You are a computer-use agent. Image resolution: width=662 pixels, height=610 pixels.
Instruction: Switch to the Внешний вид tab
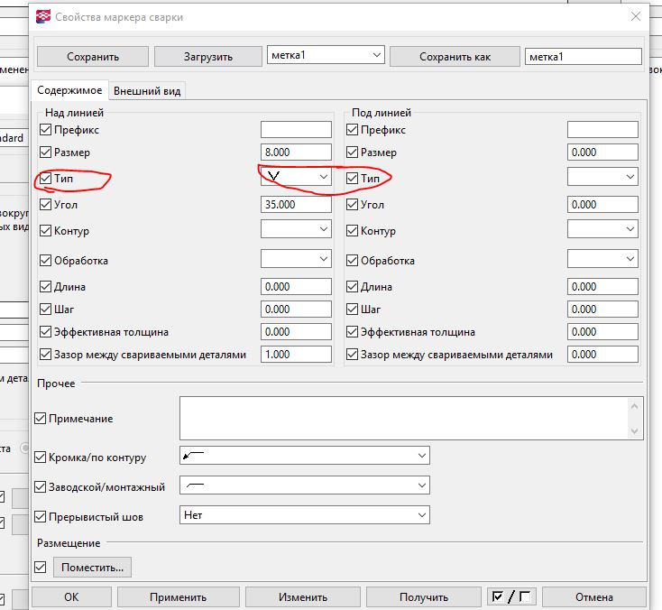point(152,90)
